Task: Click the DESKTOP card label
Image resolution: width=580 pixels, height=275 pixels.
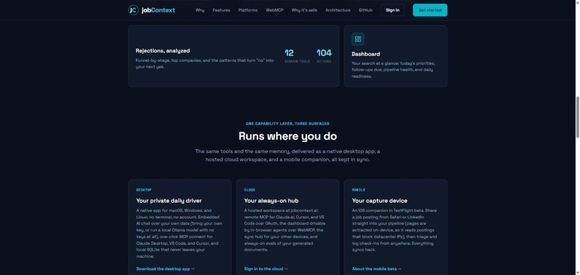Action: tap(143, 190)
